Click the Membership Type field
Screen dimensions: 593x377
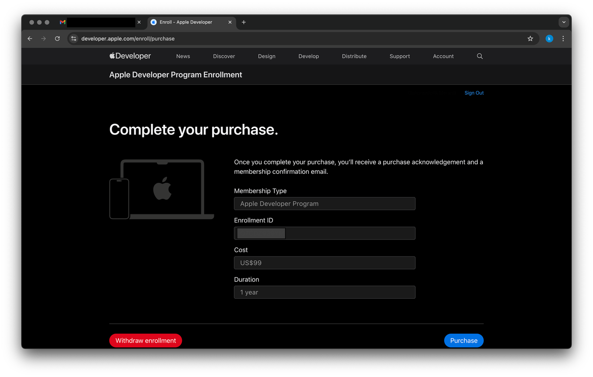coord(325,204)
